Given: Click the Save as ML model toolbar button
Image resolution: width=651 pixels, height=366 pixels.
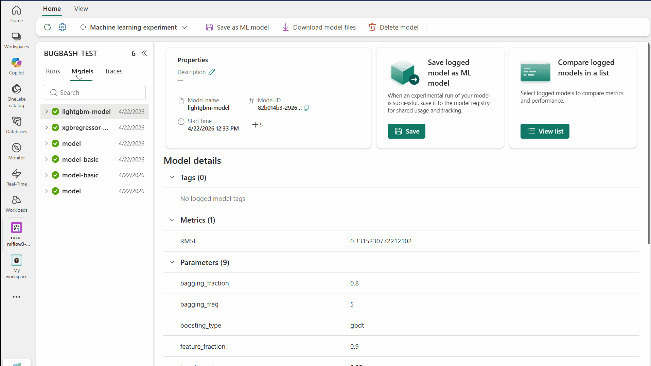Looking at the screenshot, I should (x=237, y=27).
